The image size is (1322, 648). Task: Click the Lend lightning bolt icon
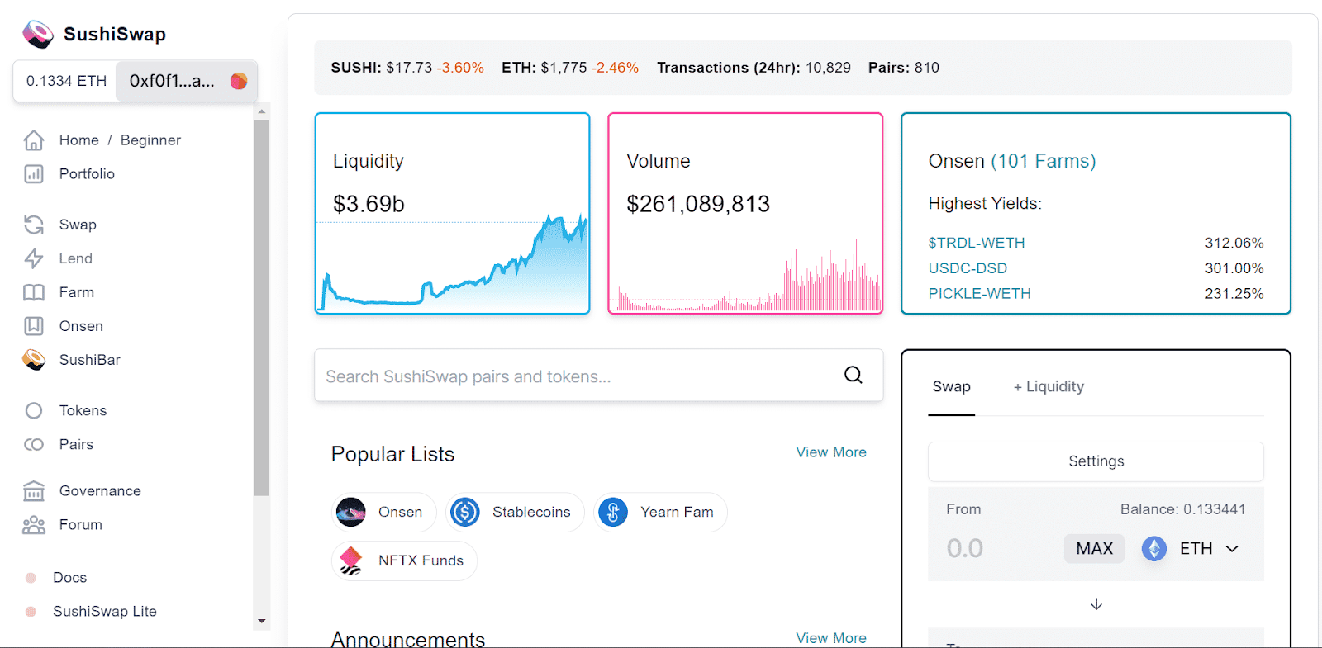point(34,258)
